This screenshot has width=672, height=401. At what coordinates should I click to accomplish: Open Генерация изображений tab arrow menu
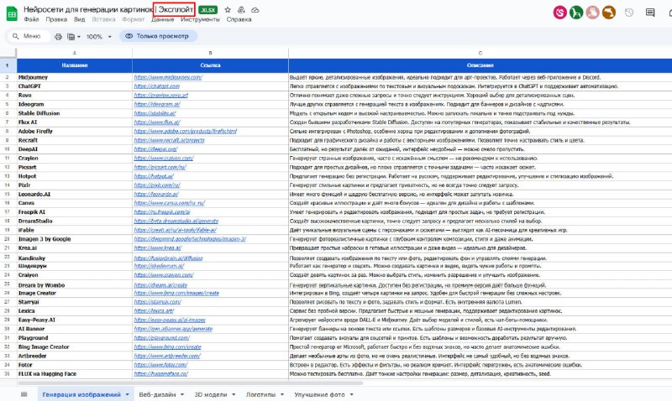128,394
